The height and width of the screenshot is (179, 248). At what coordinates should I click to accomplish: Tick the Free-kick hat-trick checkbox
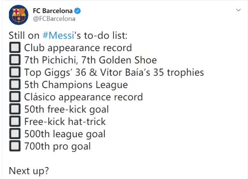pos(15,122)
